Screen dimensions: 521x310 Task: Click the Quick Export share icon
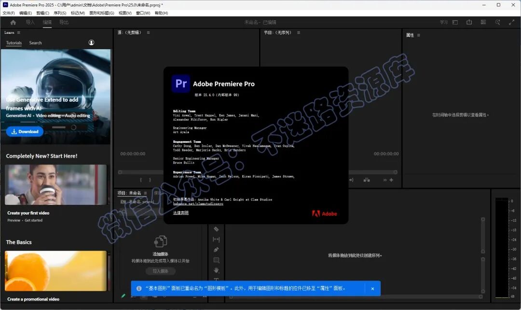(x=469, y=22)
